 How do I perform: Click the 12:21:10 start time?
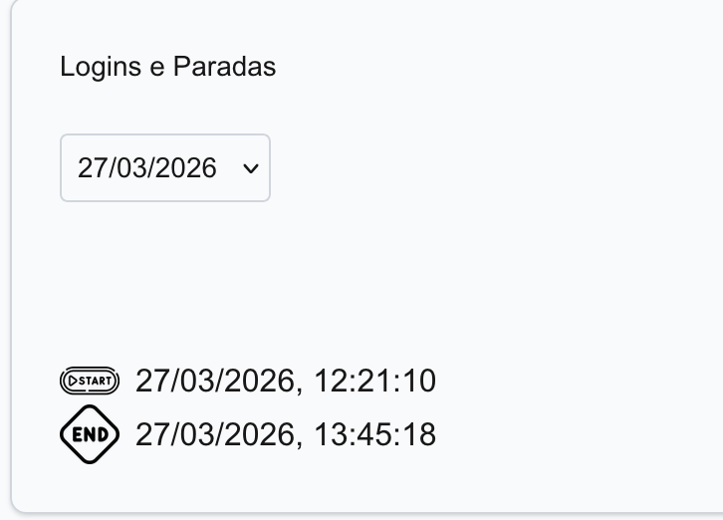374,381
